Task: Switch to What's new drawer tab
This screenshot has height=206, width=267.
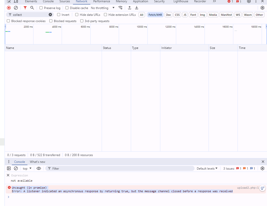Action: 37,162
